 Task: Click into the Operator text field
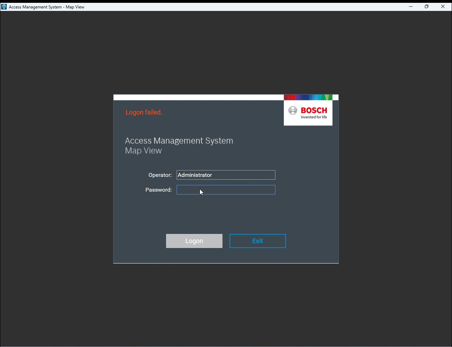point(243,175)
